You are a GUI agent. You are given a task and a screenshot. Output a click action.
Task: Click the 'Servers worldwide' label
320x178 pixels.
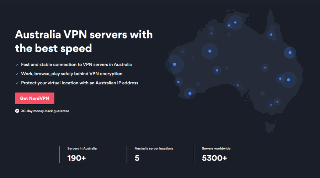216,148
